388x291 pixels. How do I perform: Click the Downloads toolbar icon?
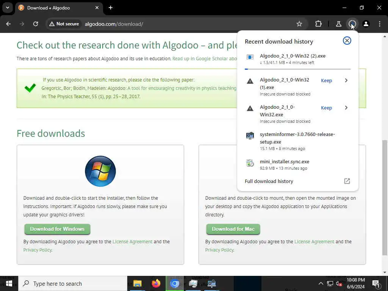coord(352,24)
